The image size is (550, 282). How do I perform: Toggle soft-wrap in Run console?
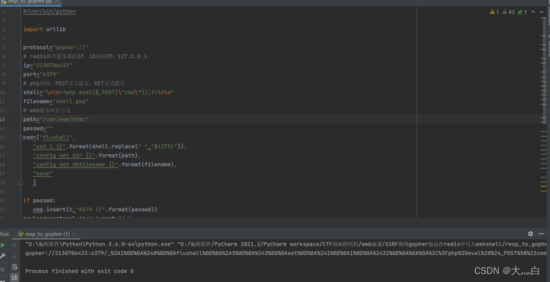click(x=15, y=267)
